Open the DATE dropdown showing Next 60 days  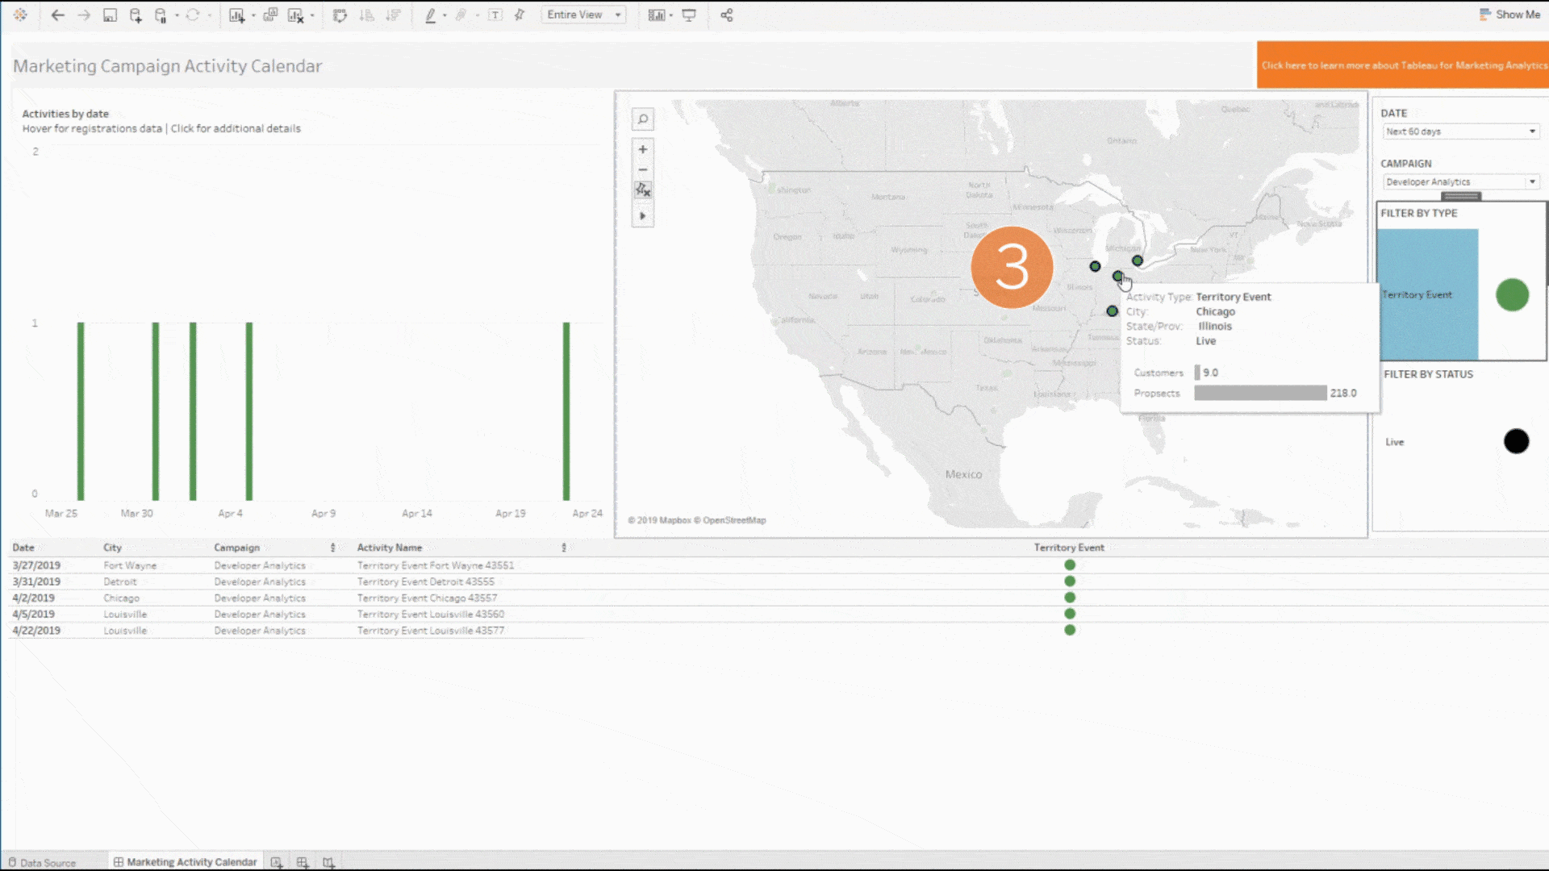click(1460, 131)
